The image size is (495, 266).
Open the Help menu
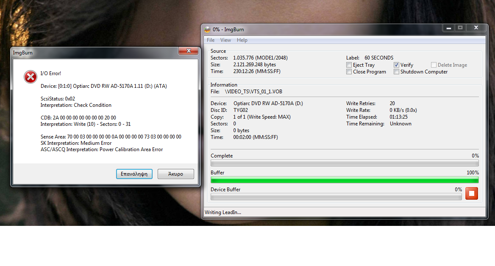(242, 40)
